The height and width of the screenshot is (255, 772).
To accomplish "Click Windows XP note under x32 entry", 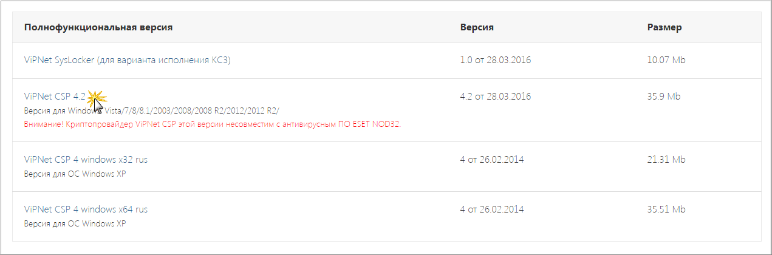I will [x=75, y=174].
